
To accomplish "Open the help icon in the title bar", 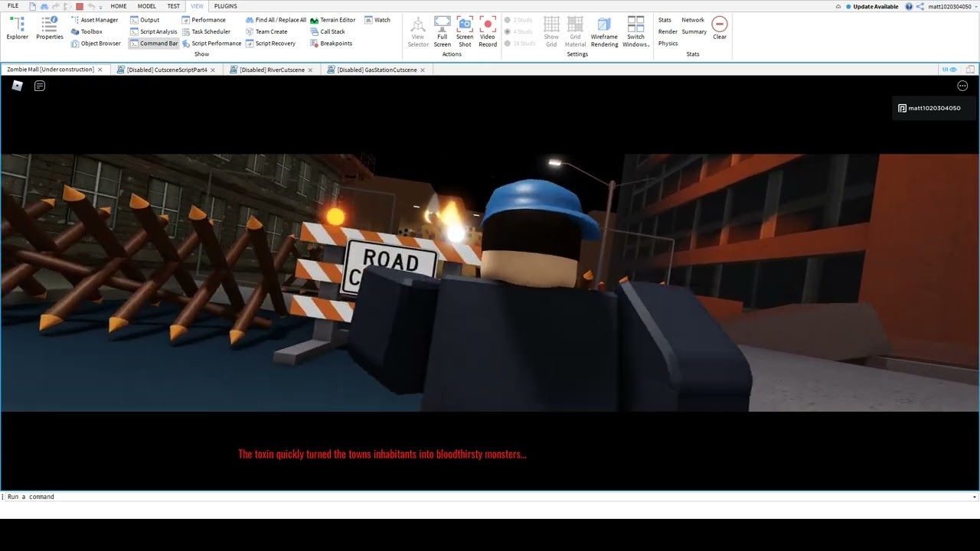I will coord(909,6).
